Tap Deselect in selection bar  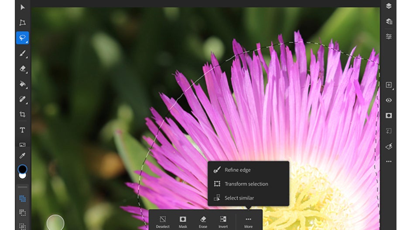[163, 222]
